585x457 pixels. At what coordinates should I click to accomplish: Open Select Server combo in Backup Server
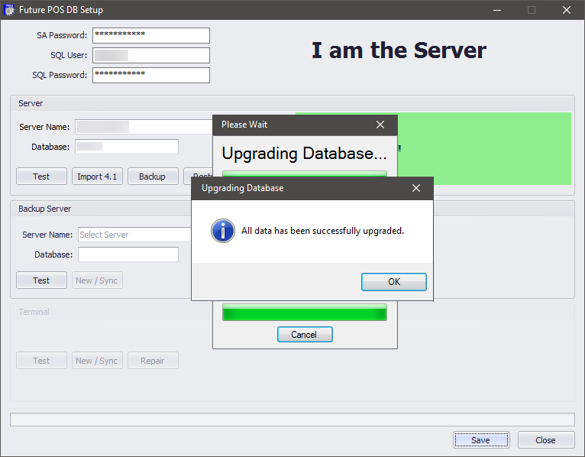[x=134, y=235]
